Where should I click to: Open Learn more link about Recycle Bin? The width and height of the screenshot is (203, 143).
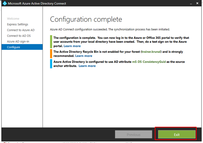84,56
